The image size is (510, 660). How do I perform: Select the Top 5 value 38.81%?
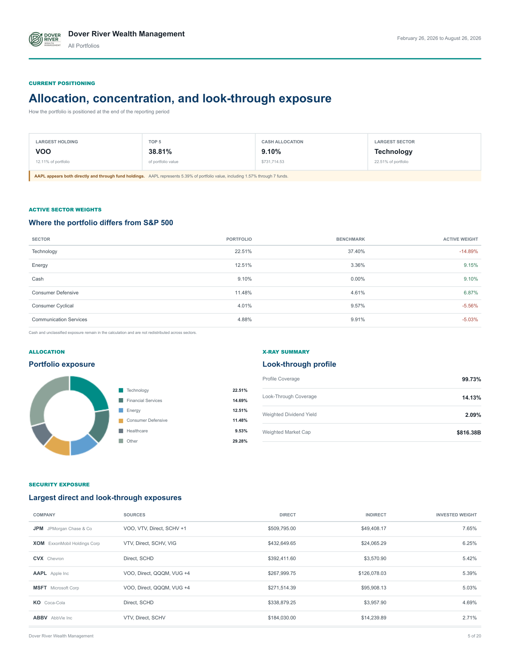(x=160, y=152)
